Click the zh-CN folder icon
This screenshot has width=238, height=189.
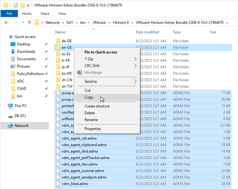click(58, 80)
